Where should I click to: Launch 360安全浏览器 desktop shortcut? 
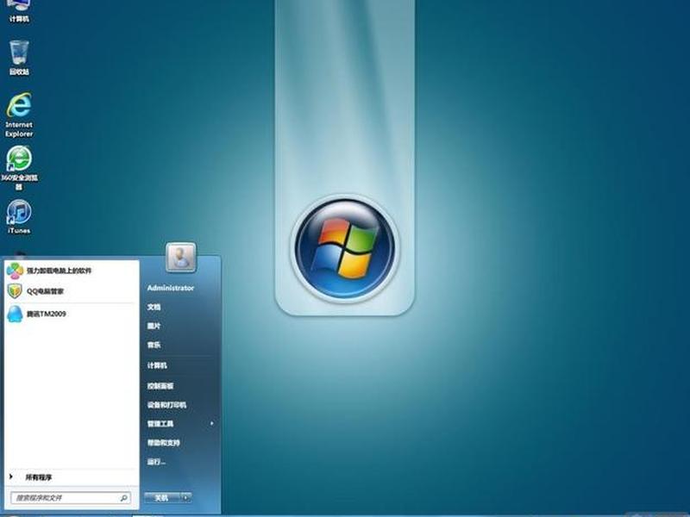coord(19,168)
